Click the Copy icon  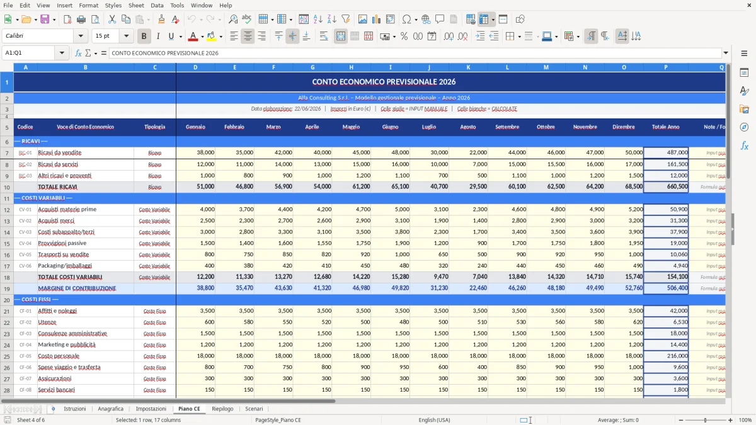coord(127,20)
